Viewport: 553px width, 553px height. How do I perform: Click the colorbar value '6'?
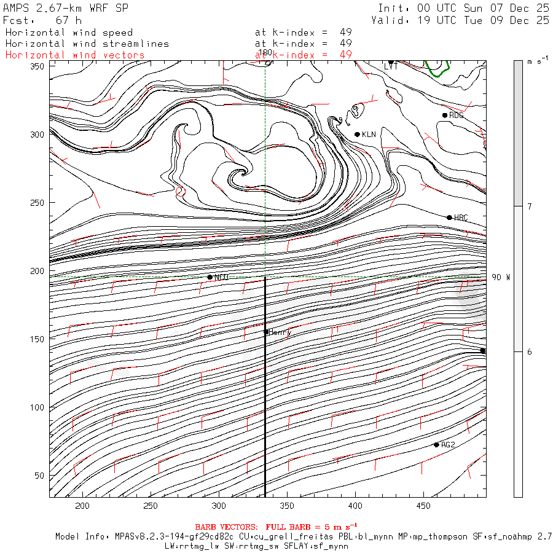[x=530, y=352]
